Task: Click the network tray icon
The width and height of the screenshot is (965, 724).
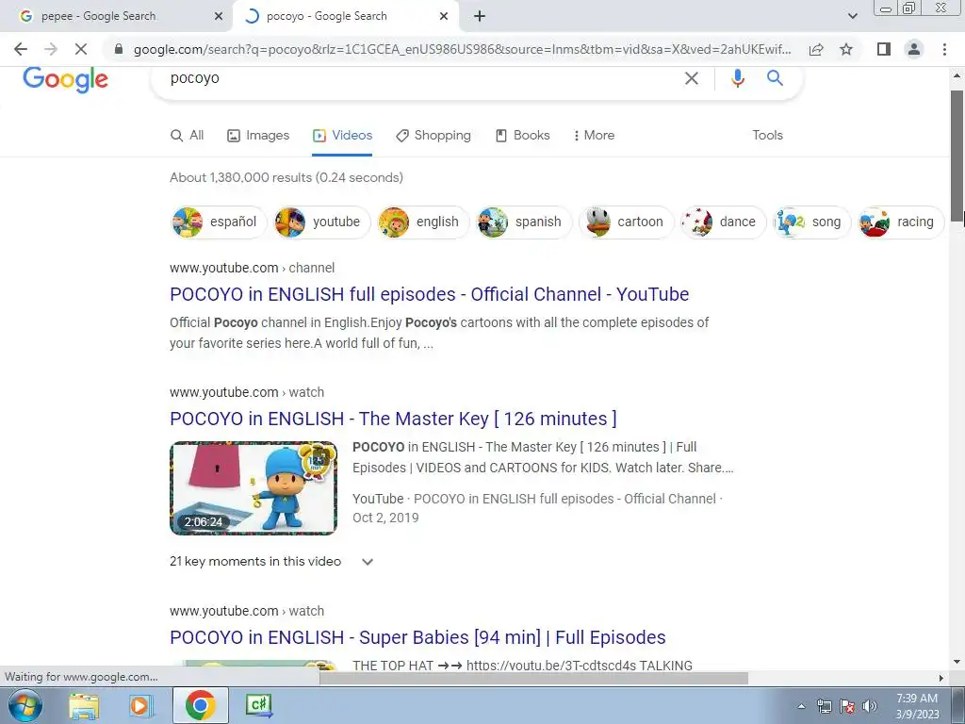Action: coord(824,706)
